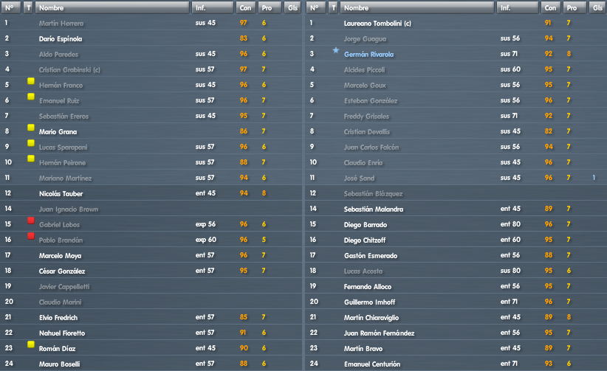Click the right table Pro header
The width and height of the screenshot is (607, 371).
575,7
